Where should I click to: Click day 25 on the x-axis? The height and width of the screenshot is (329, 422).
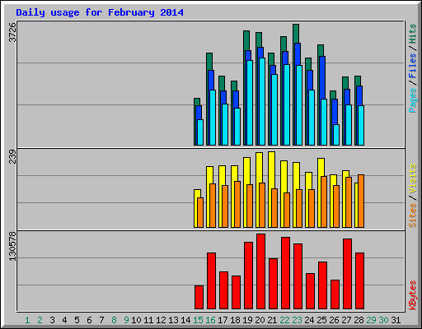click(321, 320)
